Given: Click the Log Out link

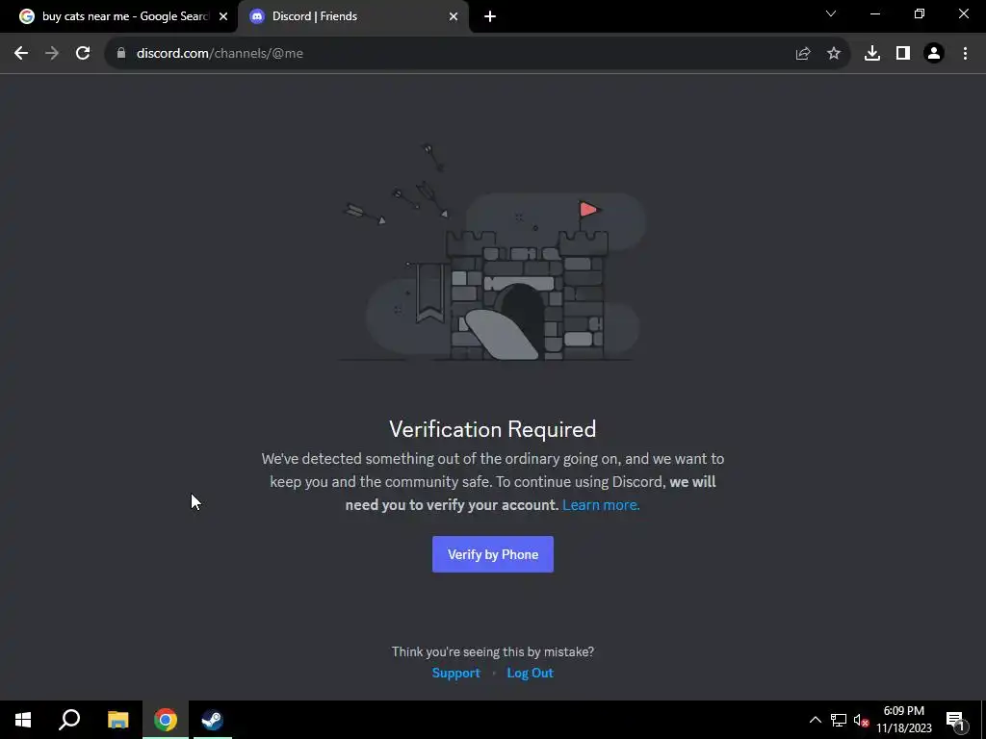Looking at the screenshot, I should click(x=531, y=673).
